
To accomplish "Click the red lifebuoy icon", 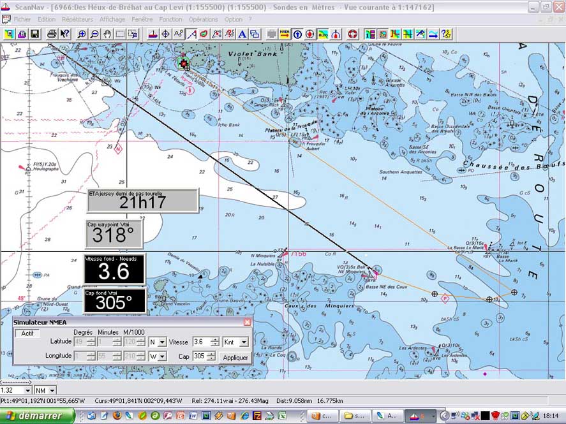I will pos(353,34).
